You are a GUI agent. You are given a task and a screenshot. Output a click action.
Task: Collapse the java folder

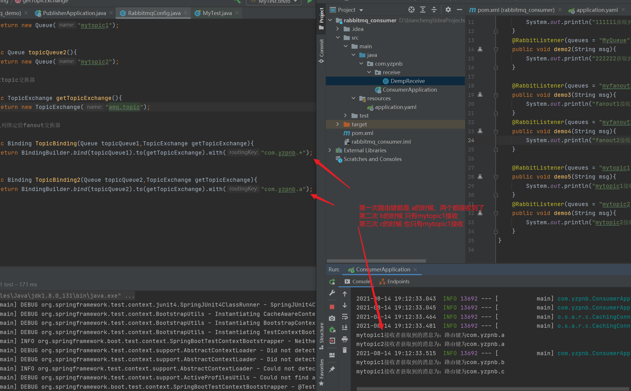[353, 55]
